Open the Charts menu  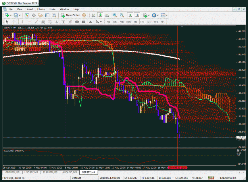[x=41, y=9]
